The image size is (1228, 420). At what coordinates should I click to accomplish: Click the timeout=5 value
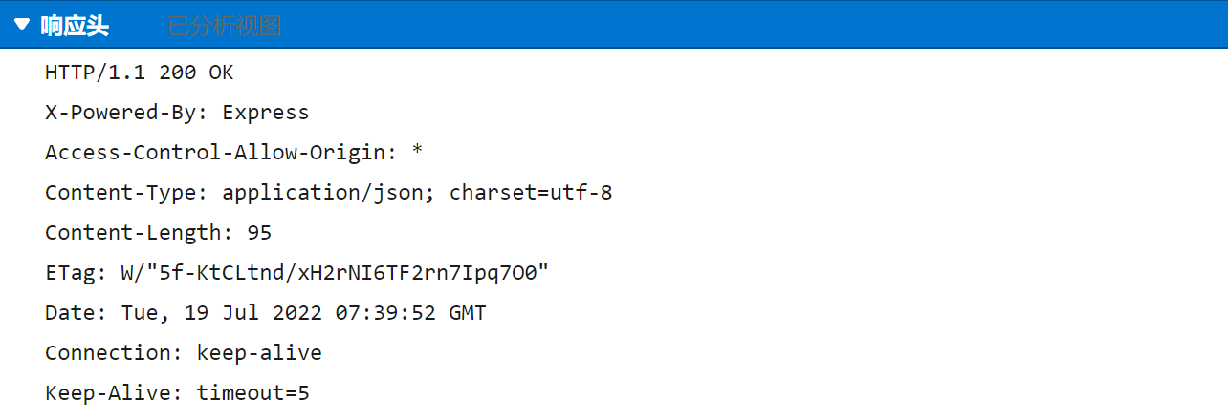coord(253,393)
